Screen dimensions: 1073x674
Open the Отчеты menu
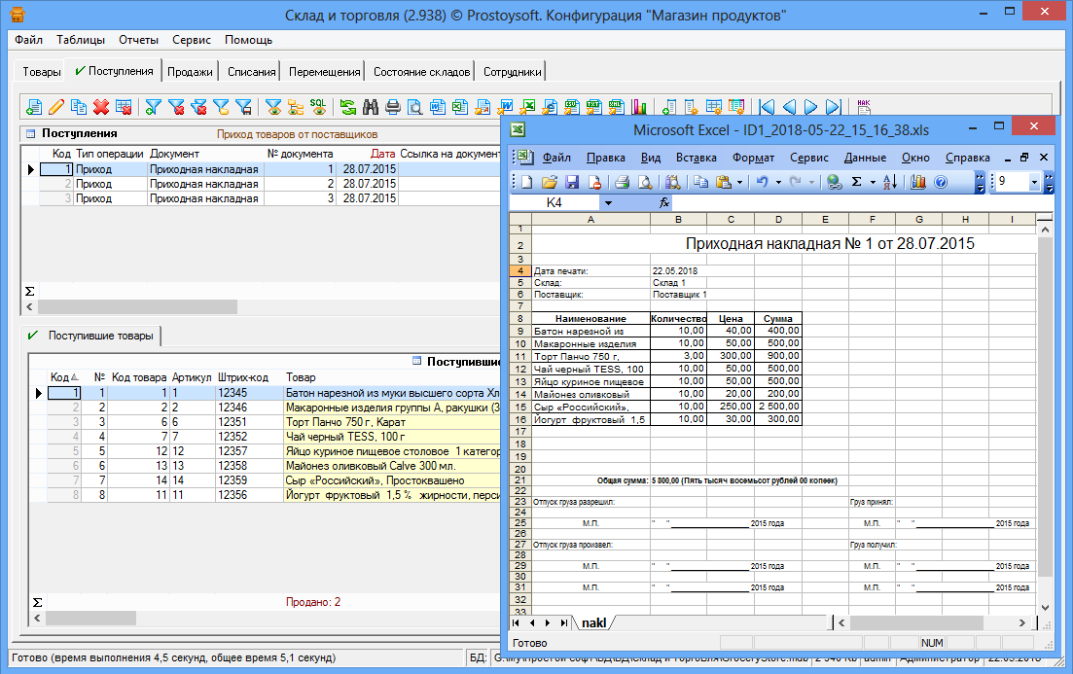click(138, 40)
